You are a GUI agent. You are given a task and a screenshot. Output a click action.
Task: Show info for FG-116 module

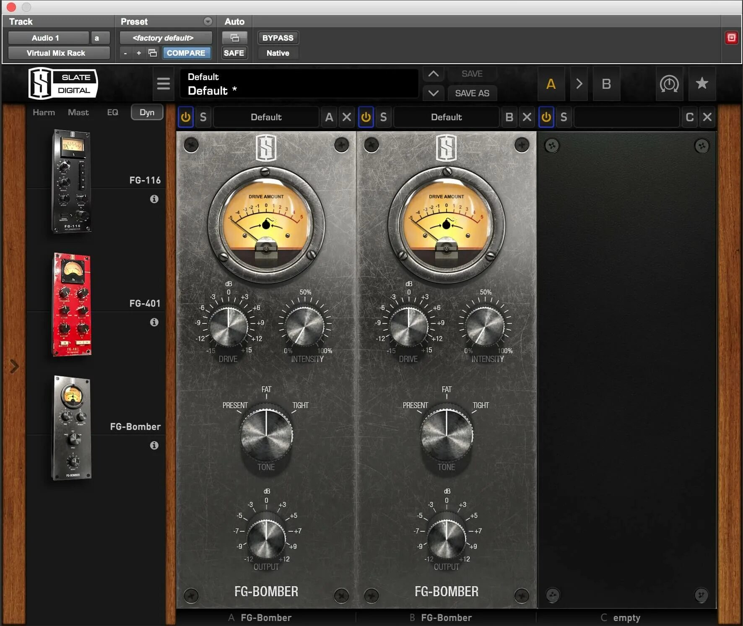click(154, 199)
